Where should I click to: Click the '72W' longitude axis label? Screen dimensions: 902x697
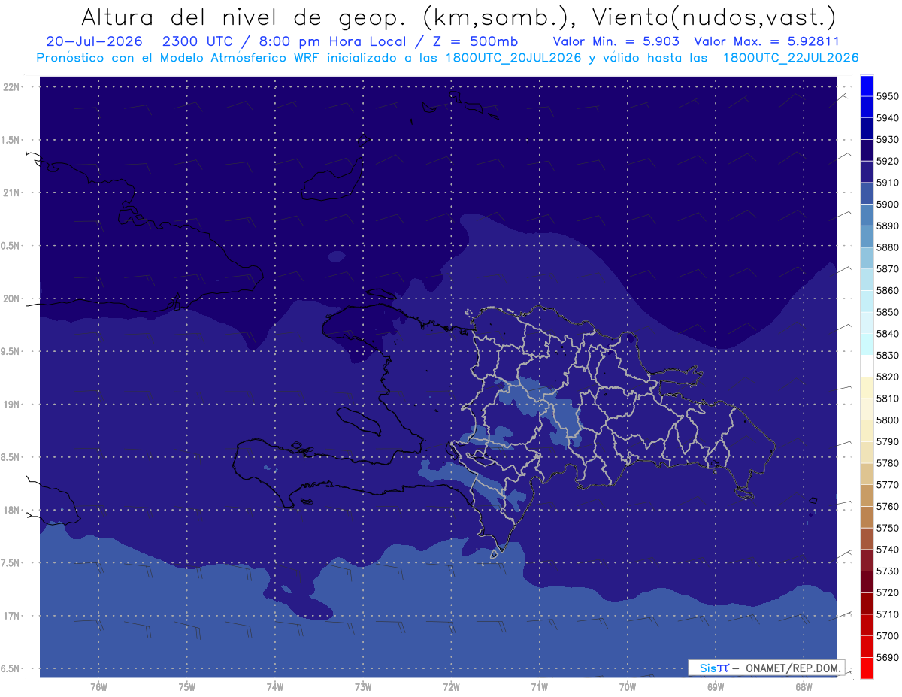pos(451,687)
